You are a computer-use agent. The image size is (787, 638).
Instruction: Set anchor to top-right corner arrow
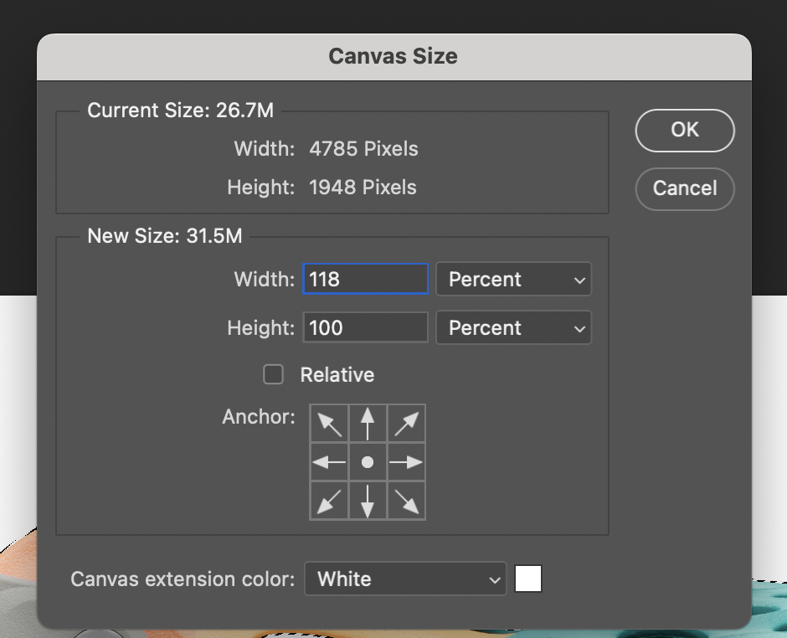(x=406, y=423)
